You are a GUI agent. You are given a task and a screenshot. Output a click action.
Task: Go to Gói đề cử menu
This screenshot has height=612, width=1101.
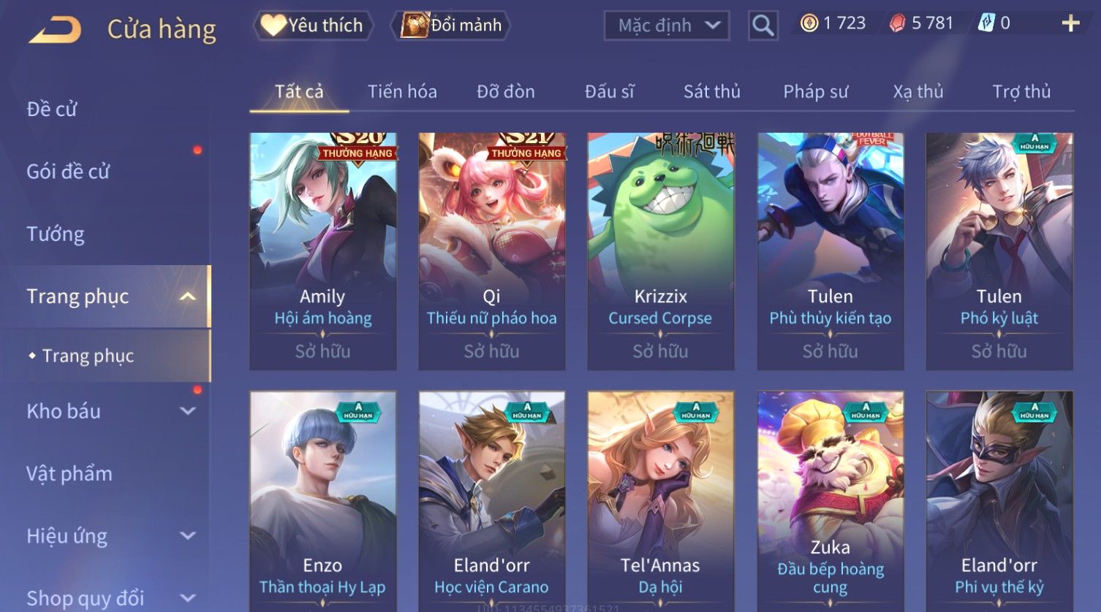(x=68, y=172)
